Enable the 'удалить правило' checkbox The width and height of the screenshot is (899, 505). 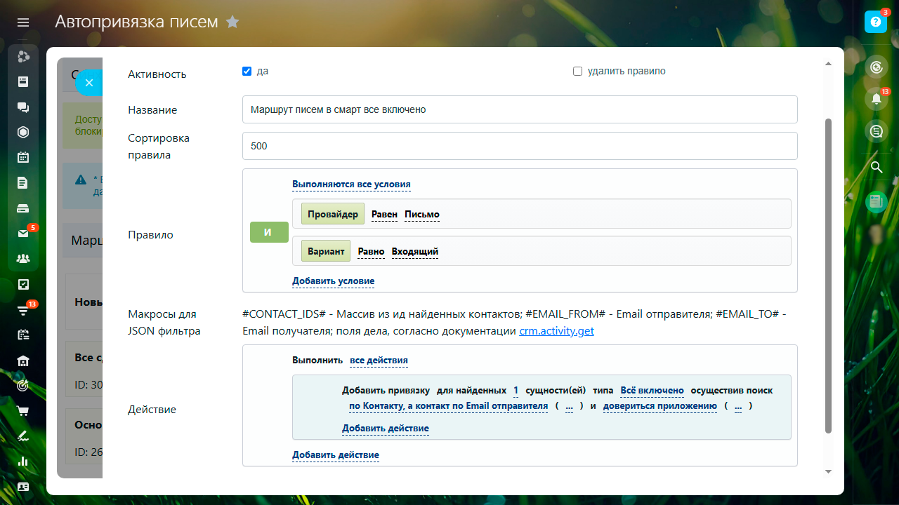coord(577,72)
